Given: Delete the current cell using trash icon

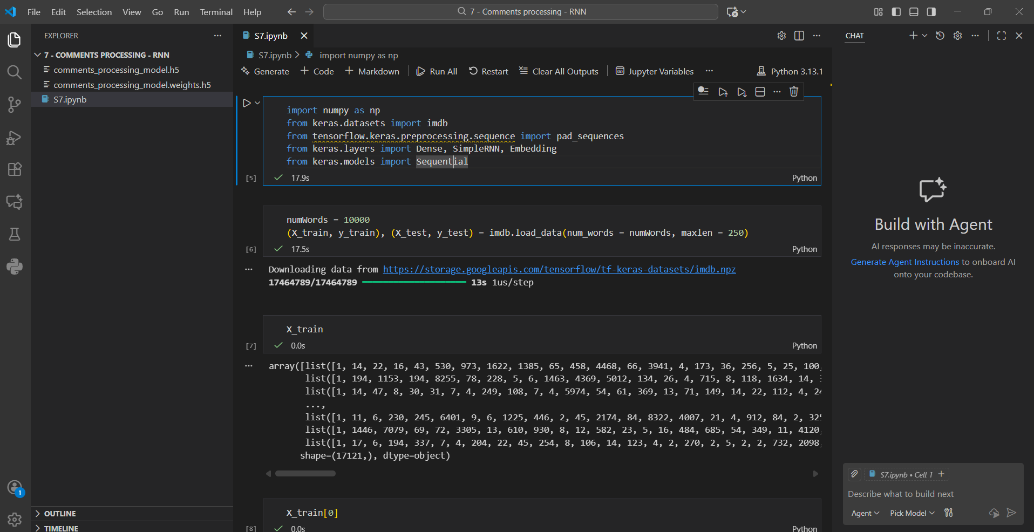Looking at the screenshot, I should (x=793, y=92).
